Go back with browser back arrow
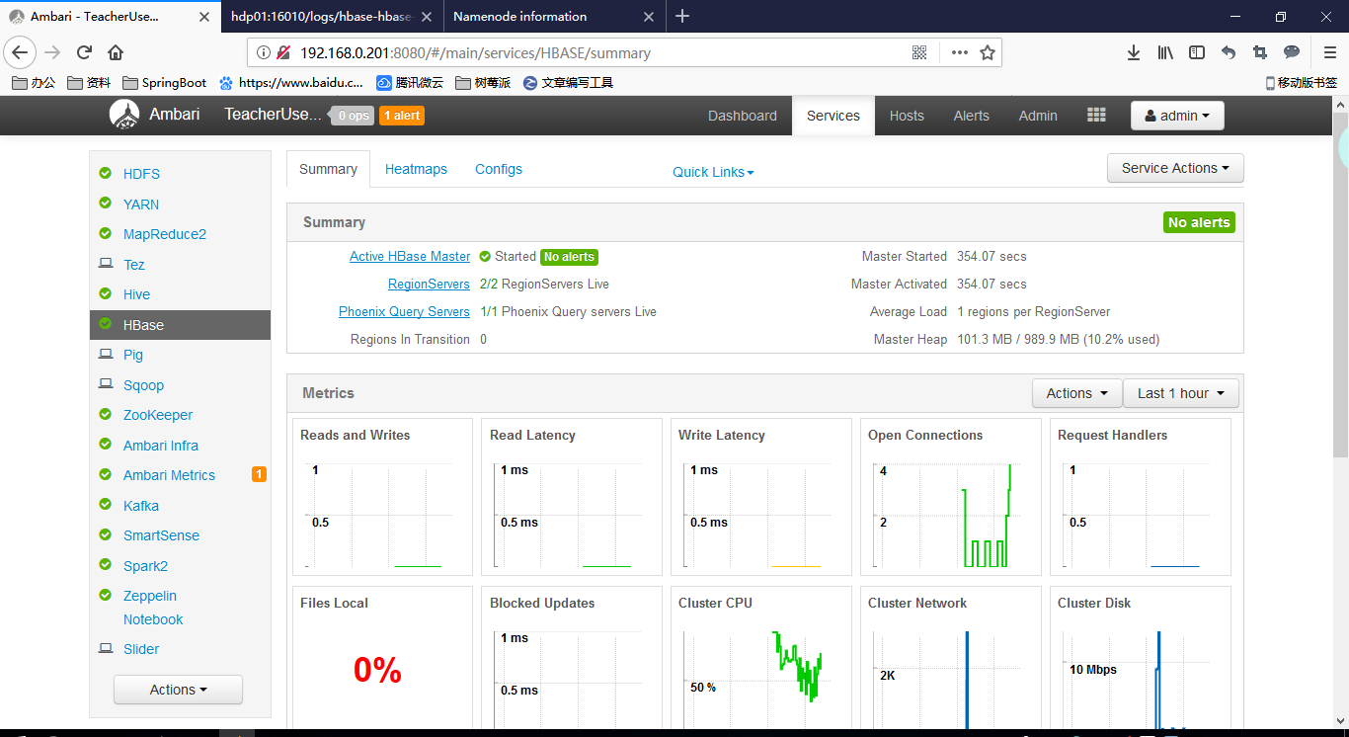 coord(20,52)
